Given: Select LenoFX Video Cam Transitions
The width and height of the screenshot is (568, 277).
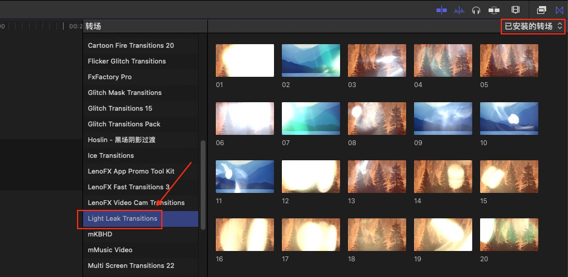Looking at the screenshot, I should pos(141,203).
